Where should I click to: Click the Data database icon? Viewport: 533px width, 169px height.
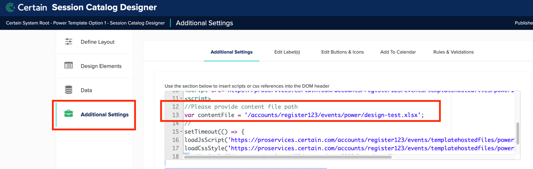click(x=69, y=90)
